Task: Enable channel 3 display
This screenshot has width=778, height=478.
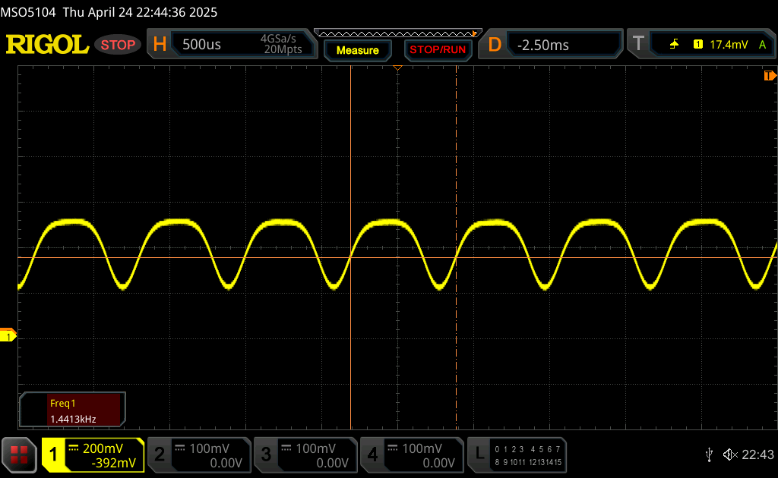Action: [305, 455]
